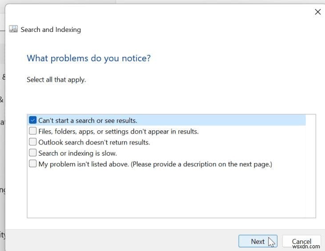Click the "Select all that apply." text
This screenshot has height=251, width=325.
coord(56,80)
